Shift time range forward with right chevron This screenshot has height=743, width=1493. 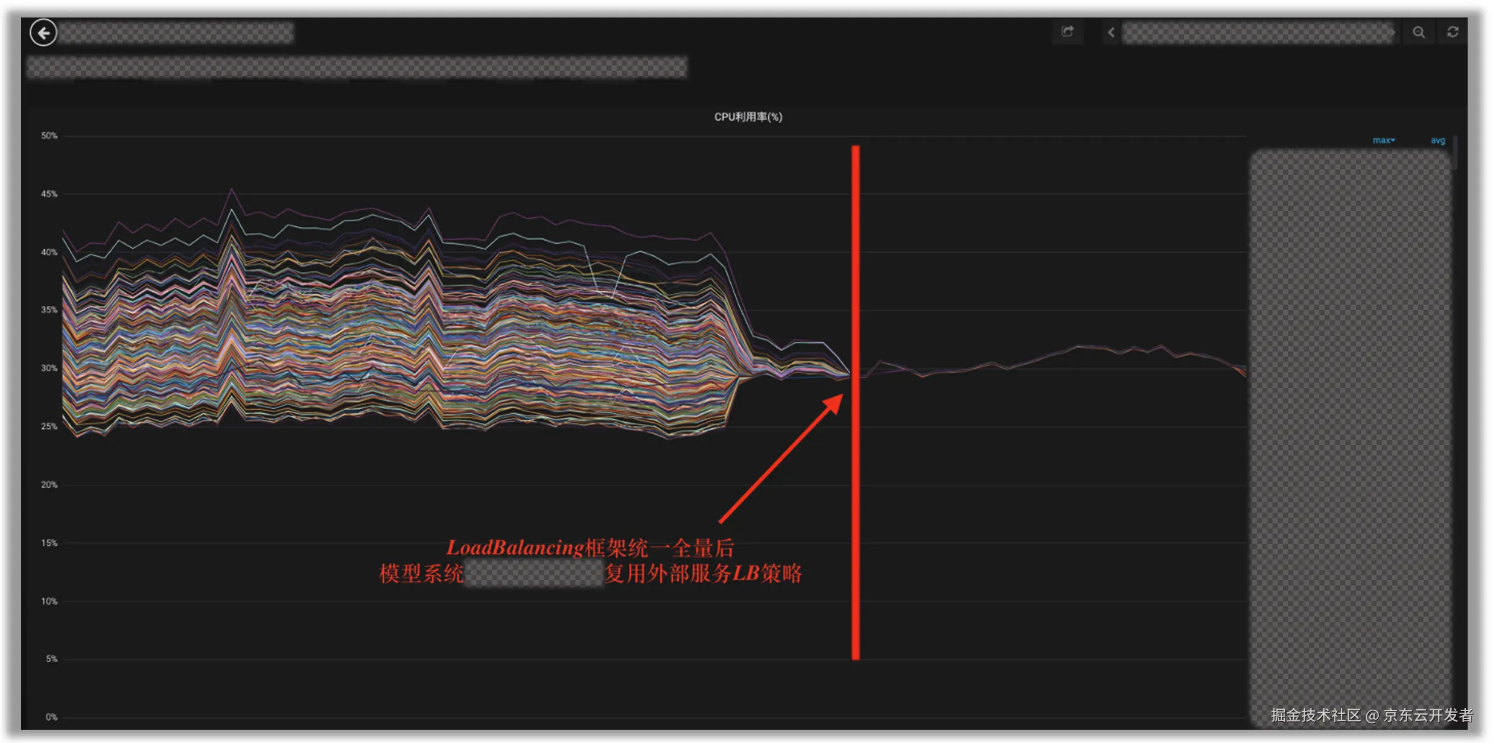coord(1393,33)
